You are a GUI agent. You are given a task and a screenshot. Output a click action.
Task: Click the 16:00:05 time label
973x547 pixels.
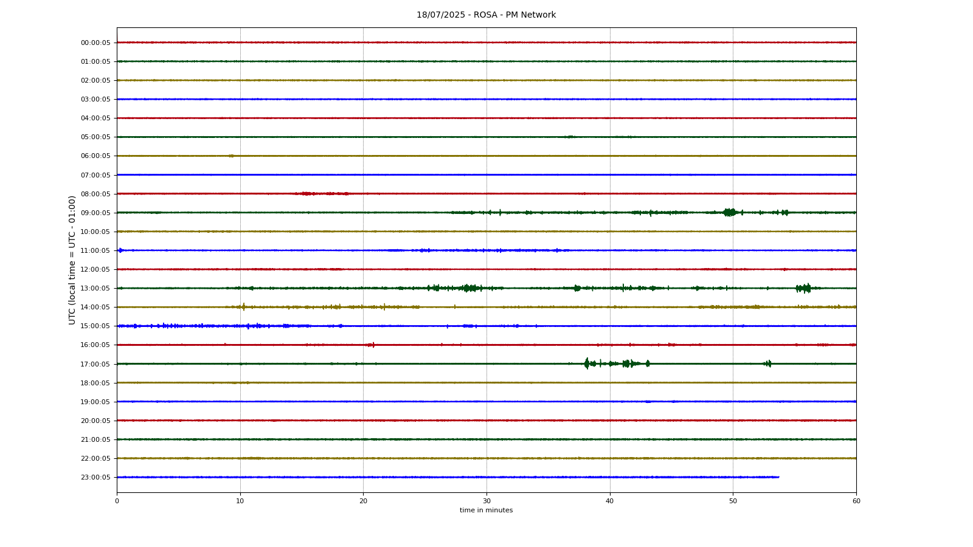click(95, 345)
